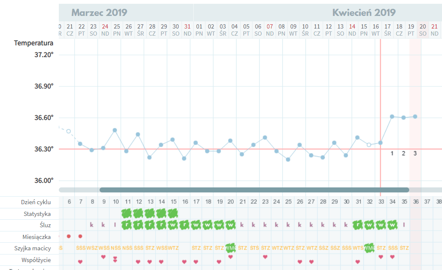Viewport: 442px width, 270px height.
Task: Click green cervix marker on cycle day 20
Action: tap(230, 248)
